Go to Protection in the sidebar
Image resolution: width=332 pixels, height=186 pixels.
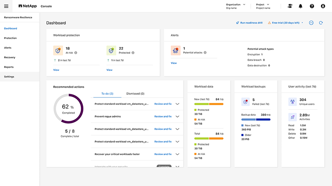[10, 38]
